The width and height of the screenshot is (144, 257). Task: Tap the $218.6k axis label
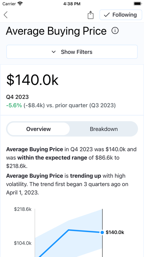coord(23,209)
